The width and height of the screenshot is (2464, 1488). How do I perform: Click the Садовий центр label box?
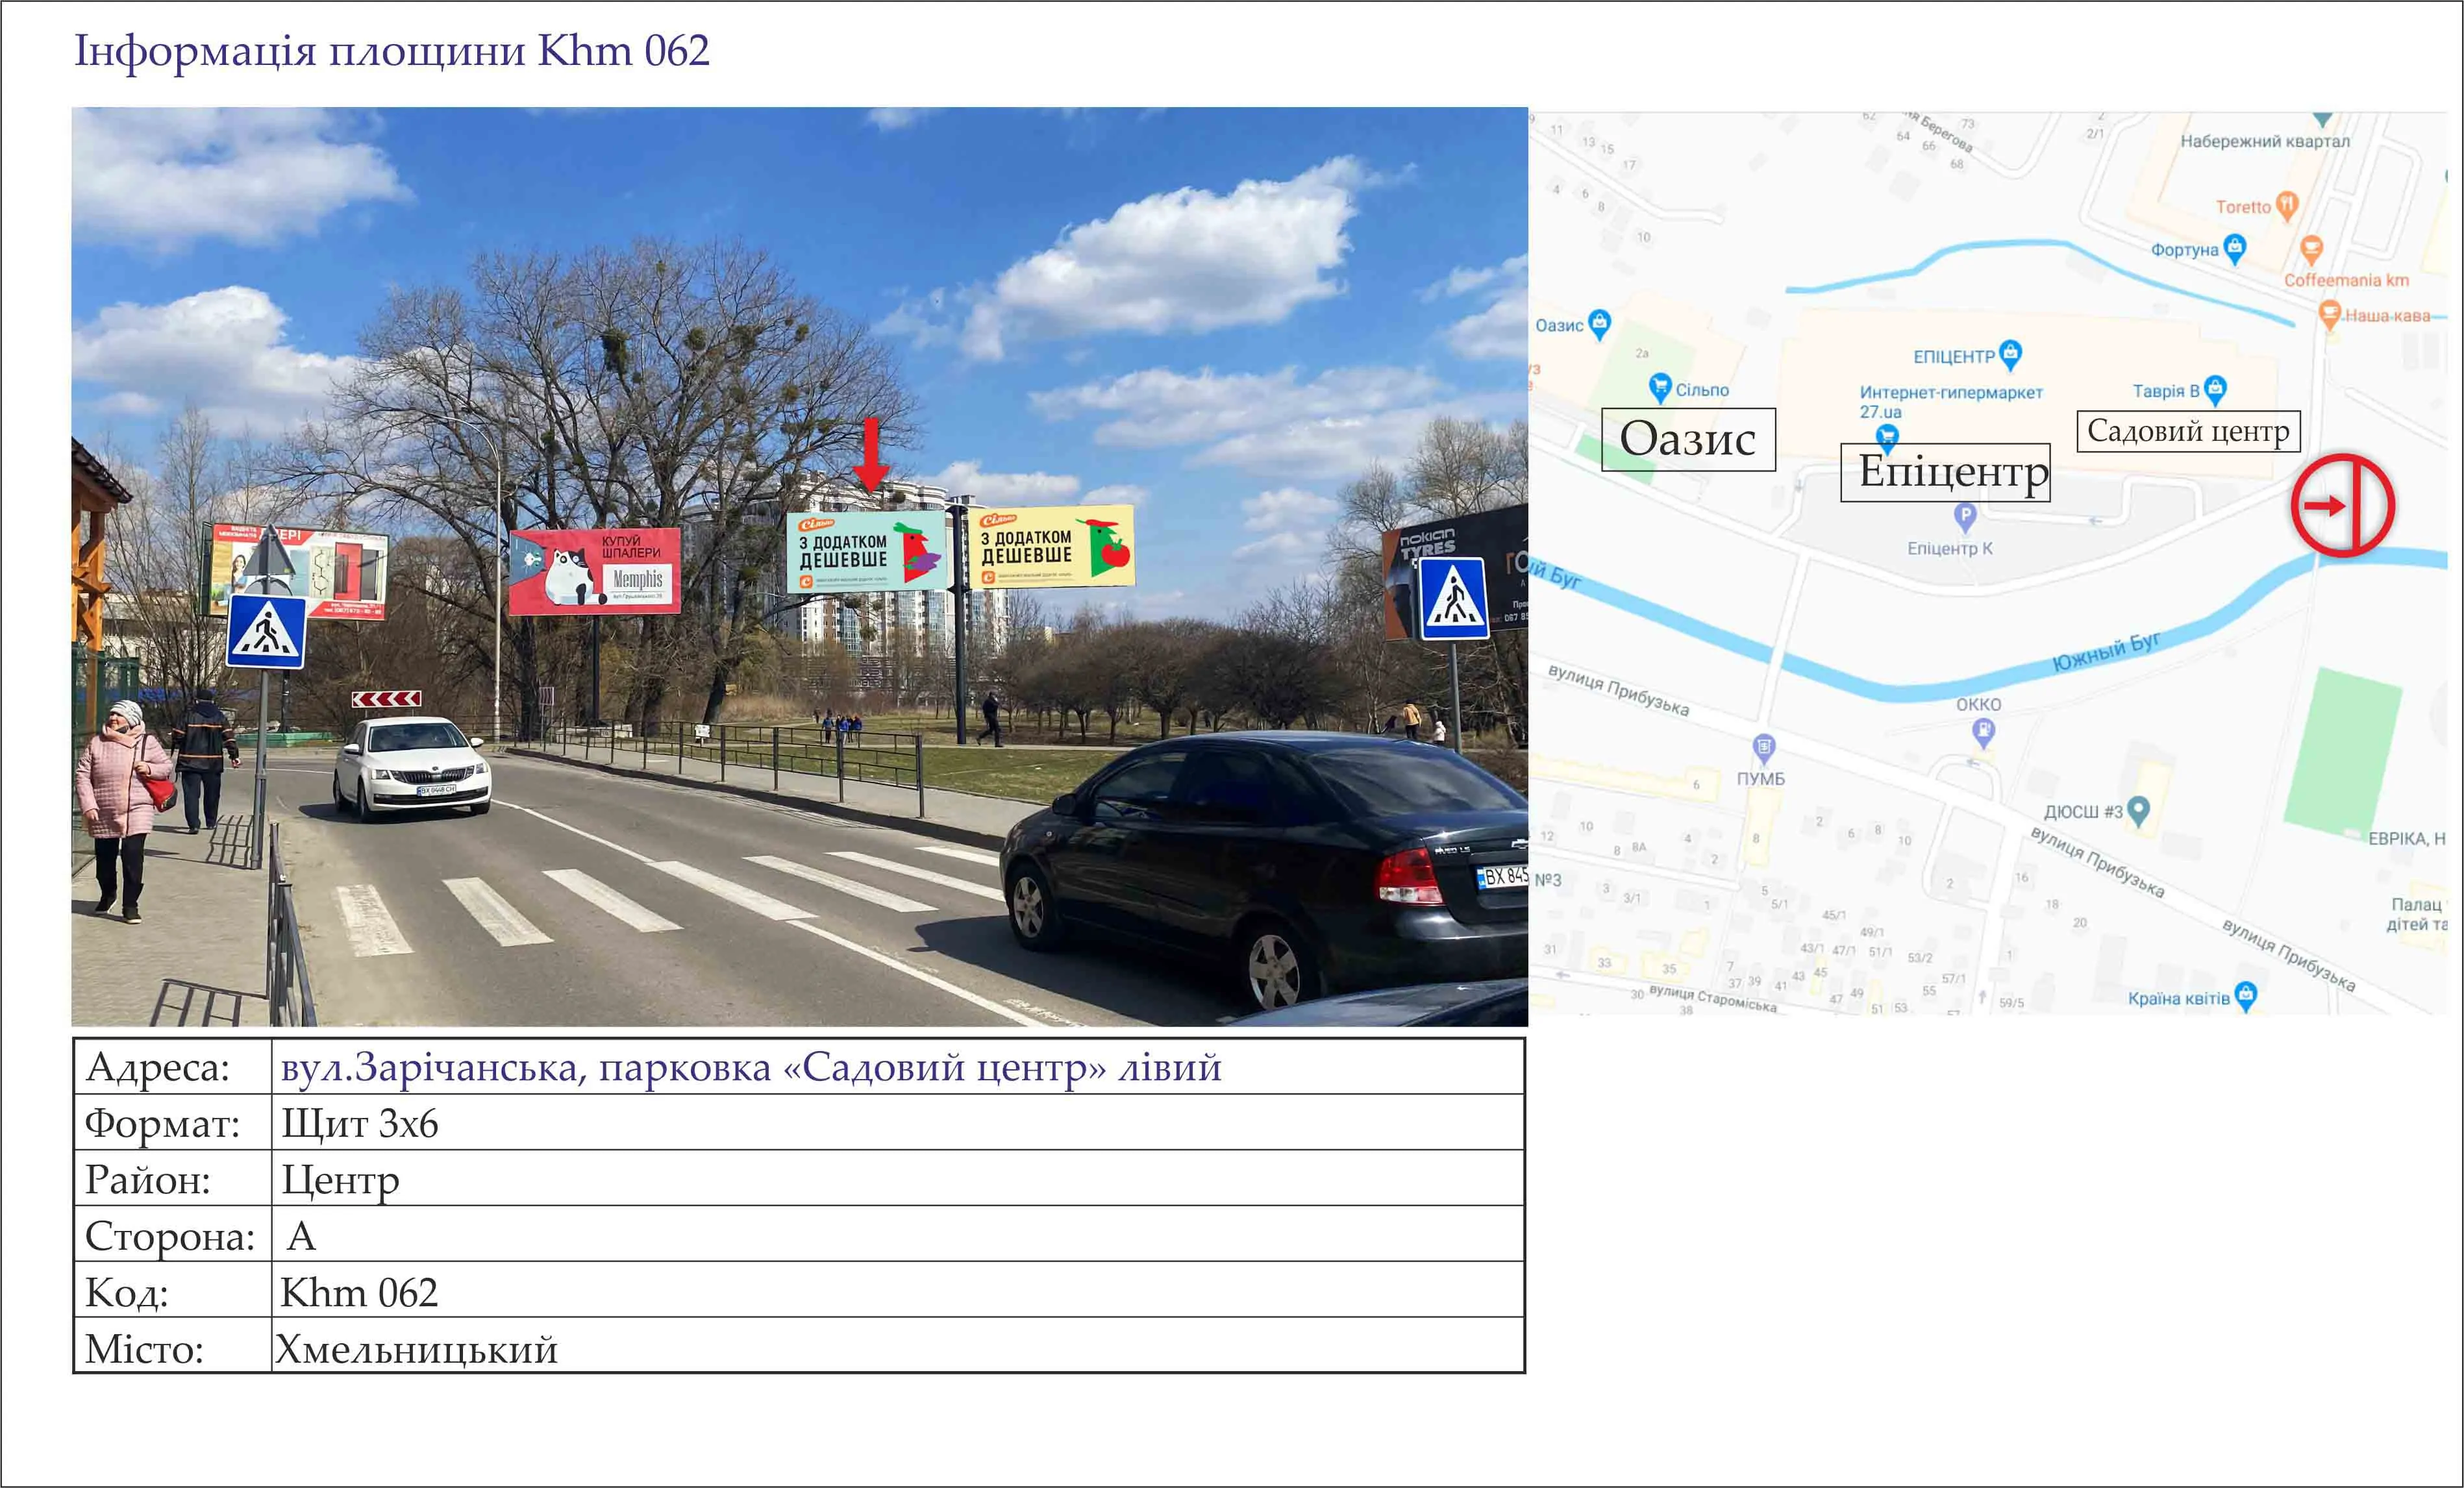click(x=2188, y=431)
